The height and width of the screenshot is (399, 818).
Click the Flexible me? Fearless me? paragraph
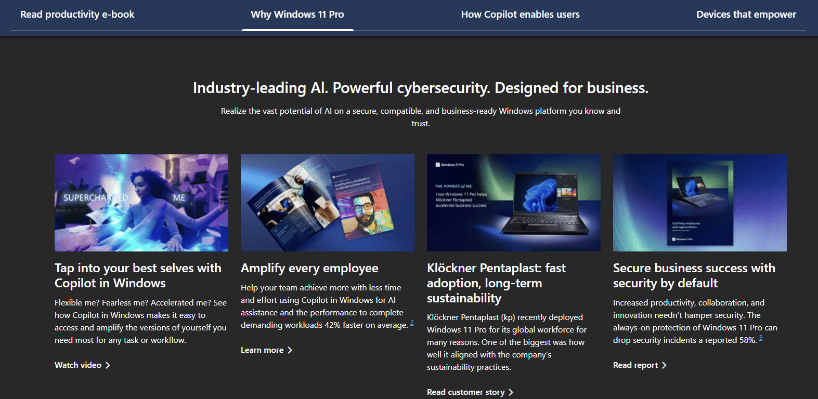click(141, 322)
